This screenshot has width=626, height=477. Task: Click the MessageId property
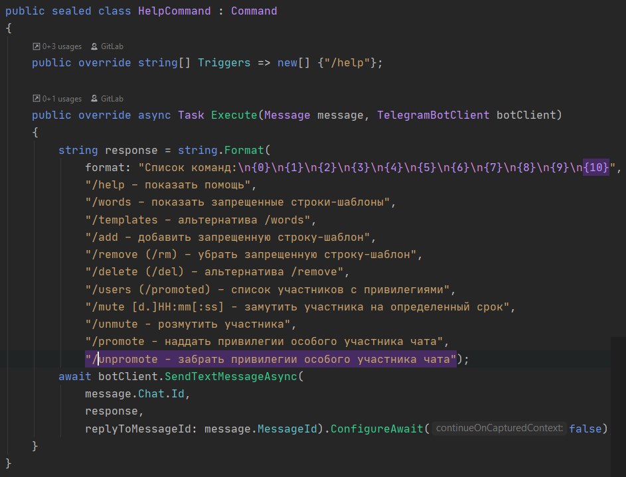pos(287,429)
